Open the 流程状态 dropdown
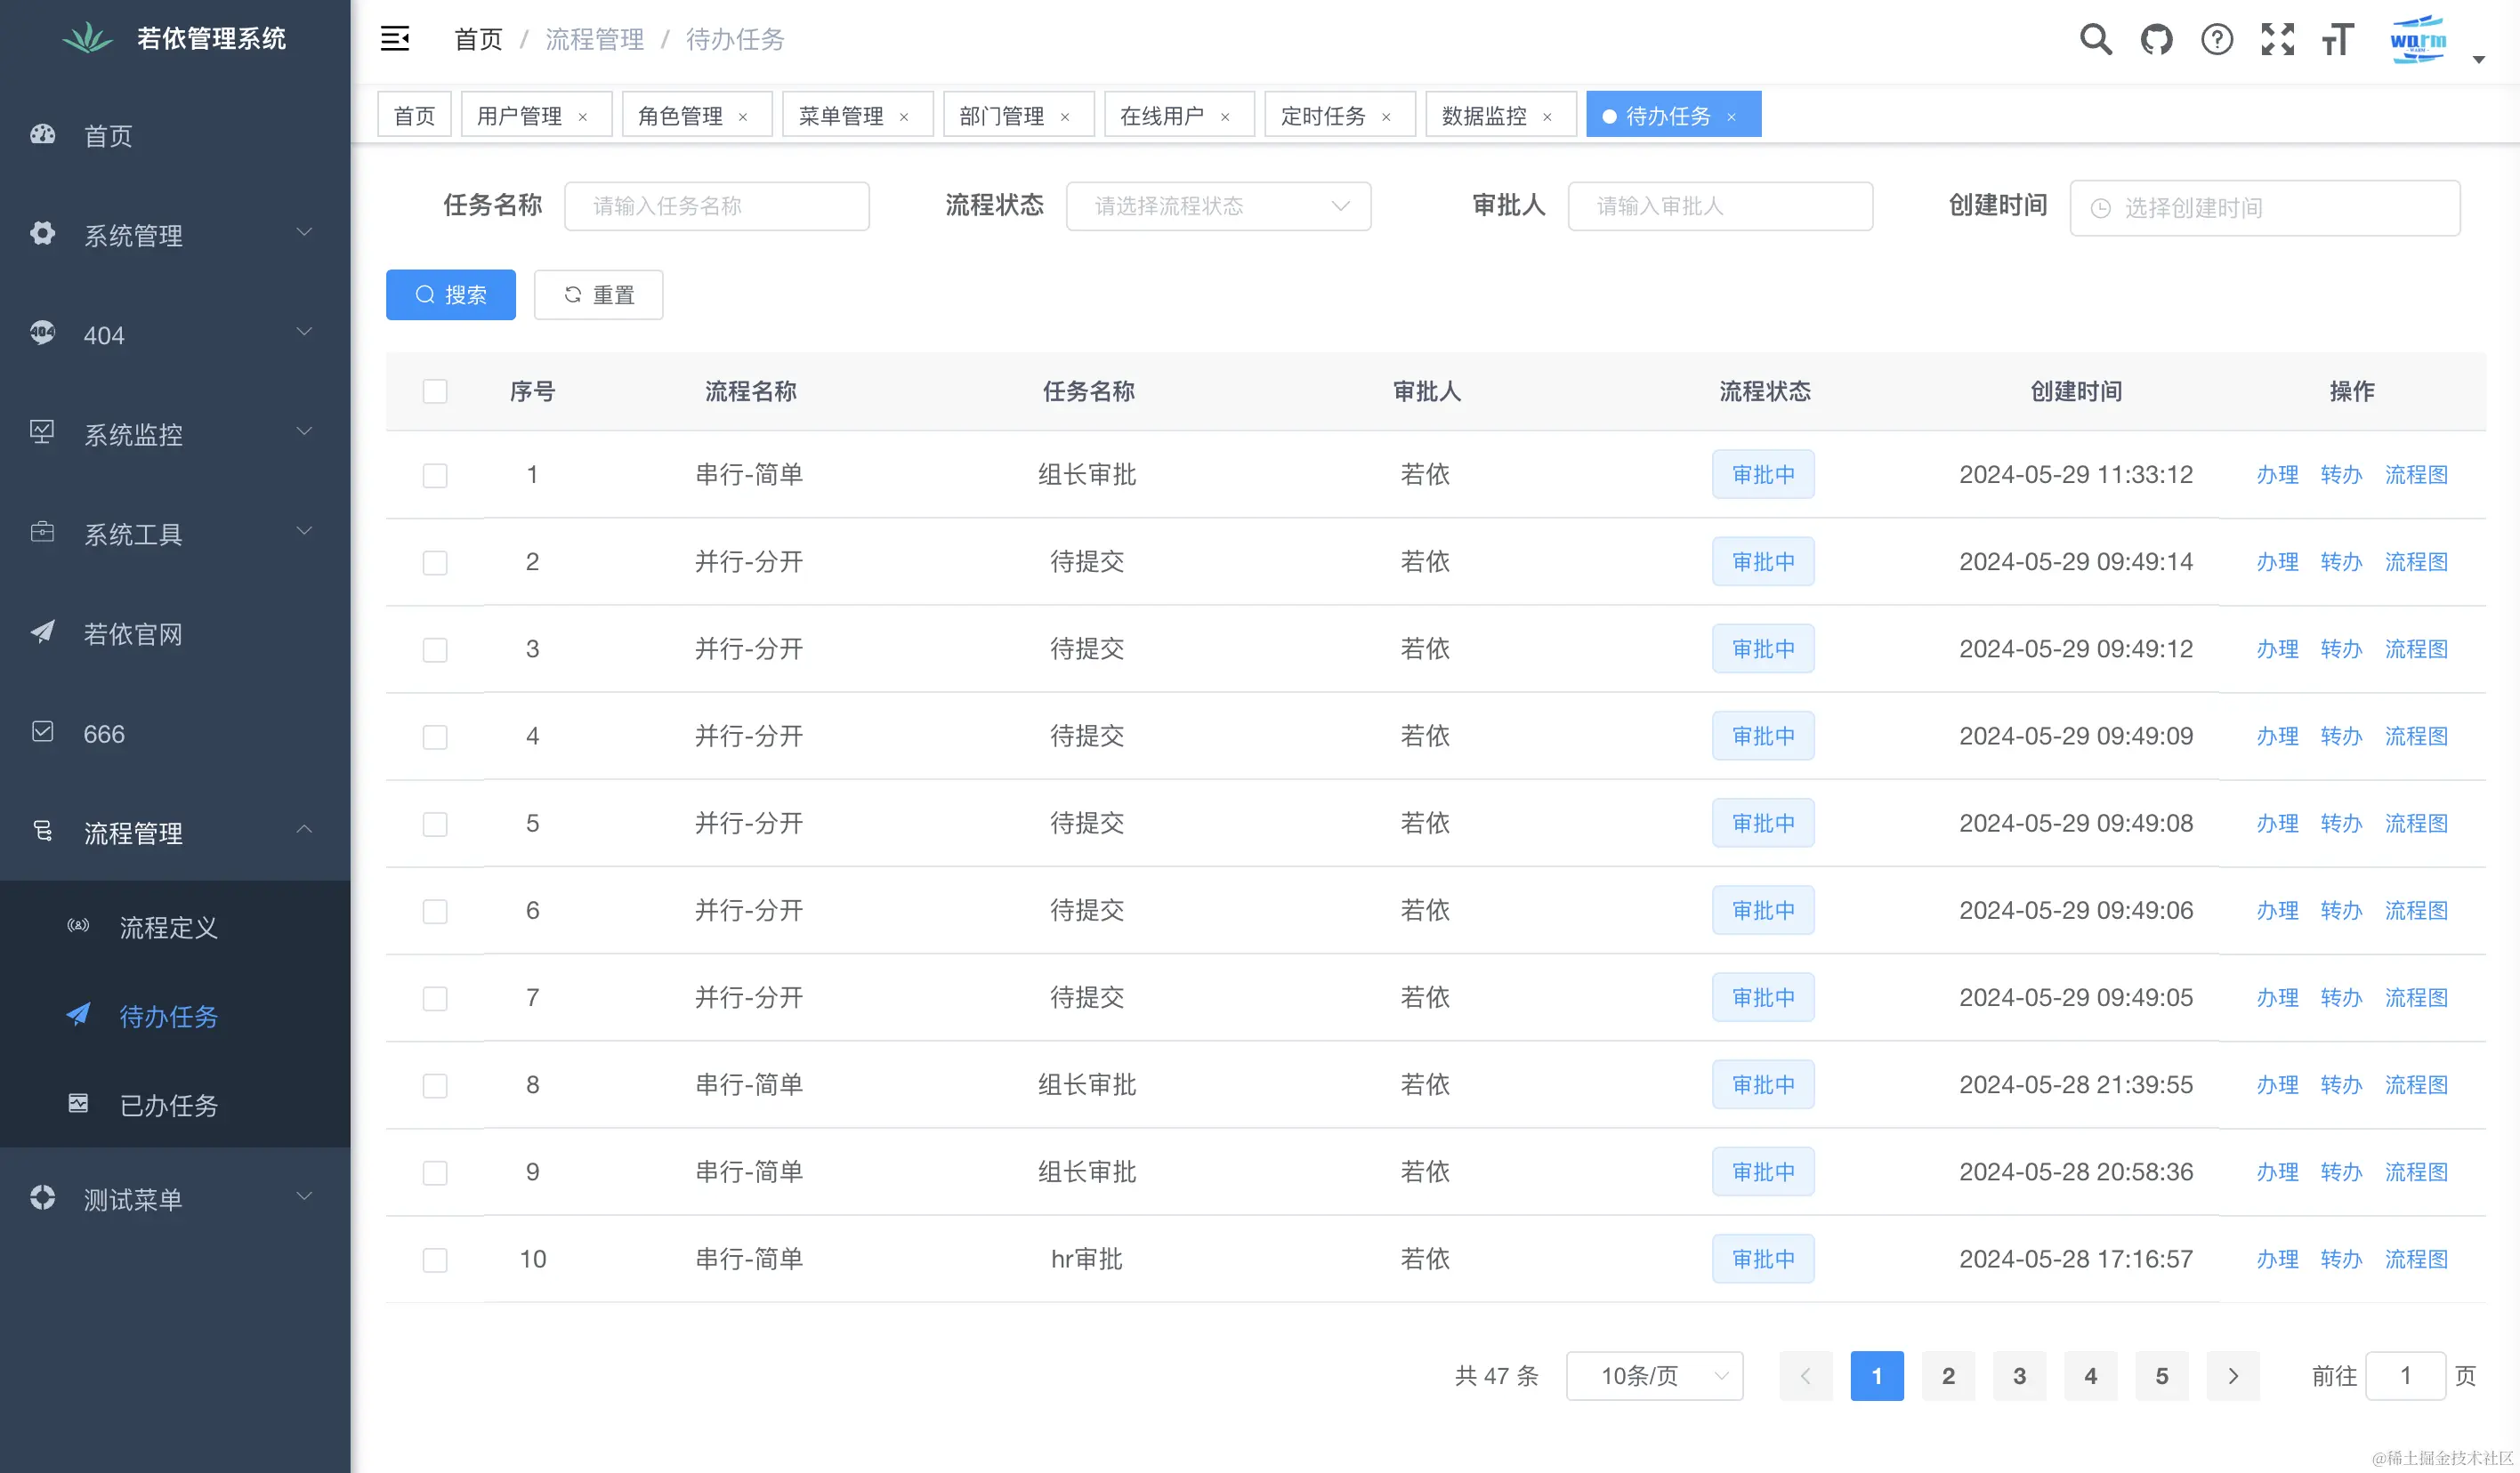The width and height of the screenshot is (2520, 1473). coord(1218,205)
